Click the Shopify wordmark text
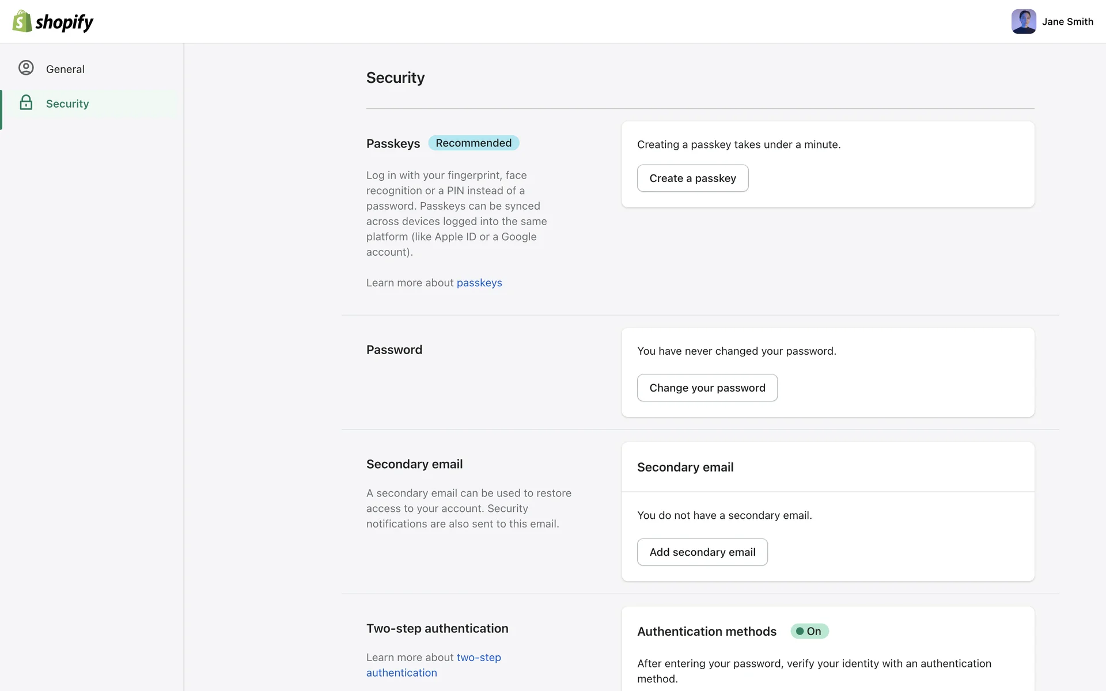 pos(64,22)
